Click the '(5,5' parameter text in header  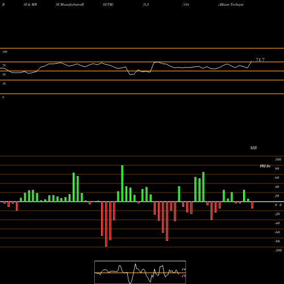click(146, 5)
